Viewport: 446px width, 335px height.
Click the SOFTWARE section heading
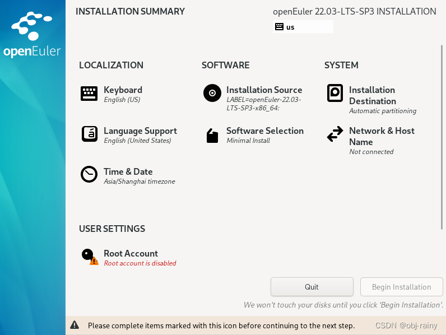tap(226, 65)
